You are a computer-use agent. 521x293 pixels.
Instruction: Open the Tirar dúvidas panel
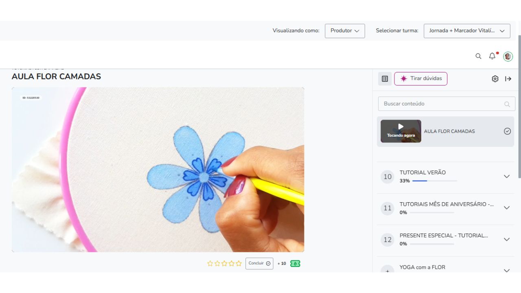tap(421, 79)
